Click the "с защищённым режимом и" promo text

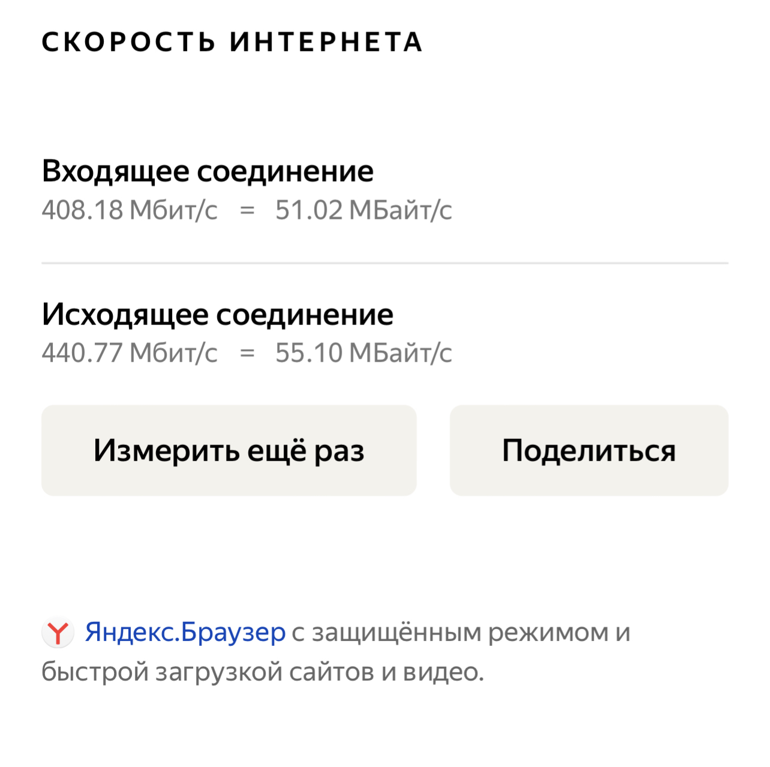[x=461, y=633]
